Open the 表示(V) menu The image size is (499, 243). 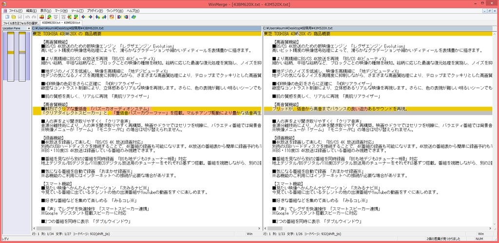[46, 11]
